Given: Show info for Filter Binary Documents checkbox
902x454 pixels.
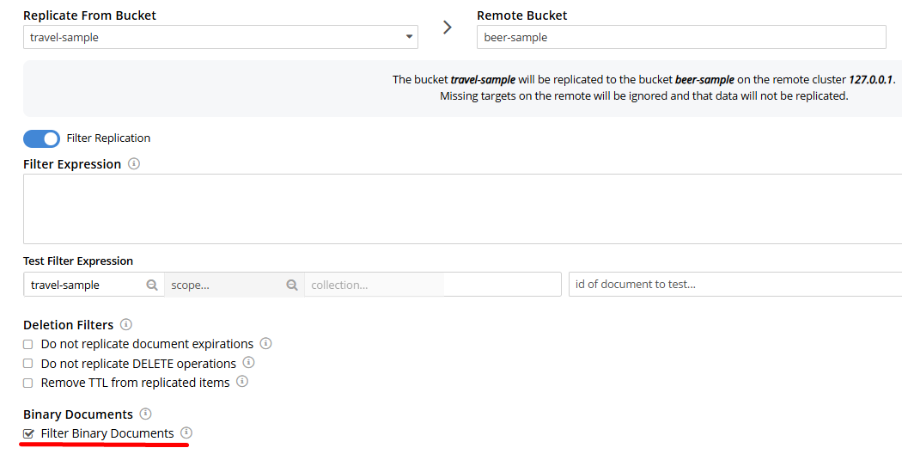Looking at the screenshot, I should [186, 433].
